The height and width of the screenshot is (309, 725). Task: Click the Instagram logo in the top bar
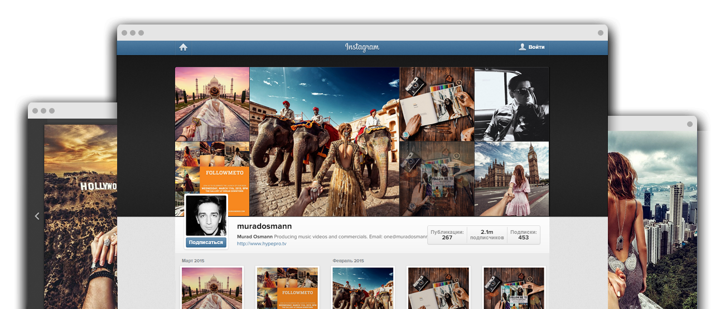click(x=362, y=47)
